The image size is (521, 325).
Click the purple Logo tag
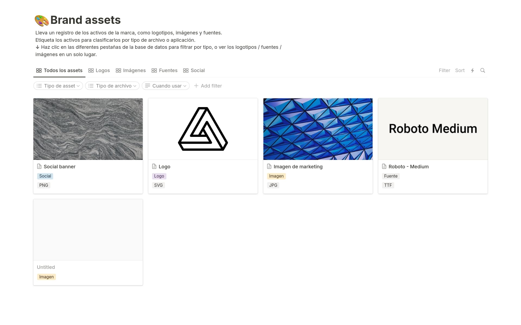(x=159, y=176)
